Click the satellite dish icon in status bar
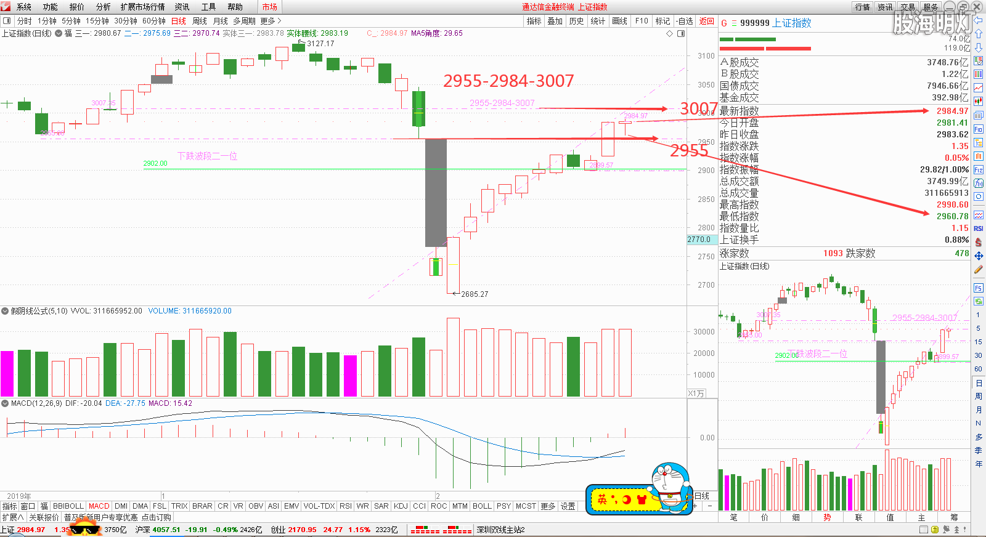Screen dimensions: 986x537 [x=946, y=530]
